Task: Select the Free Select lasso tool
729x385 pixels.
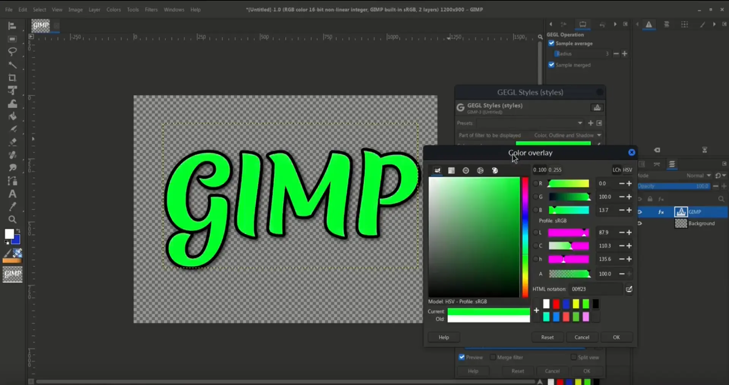Action: click(12, 52)
